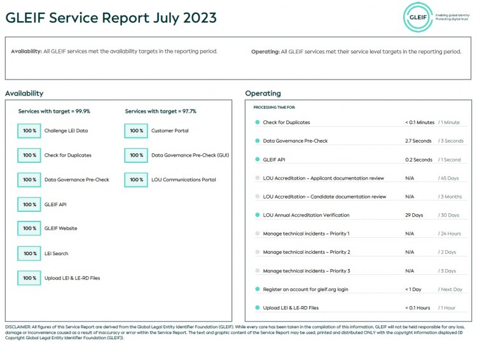
Task: Click the Data Governance Pre-Check (GUI) label
Action: tap(190, 155)
